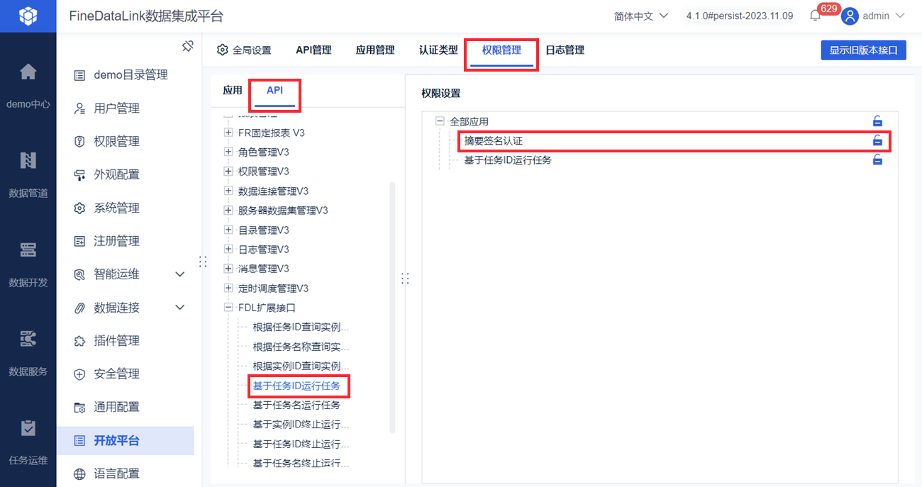
Task: Open 开放平台 menu item
Action: pos(126,440)
